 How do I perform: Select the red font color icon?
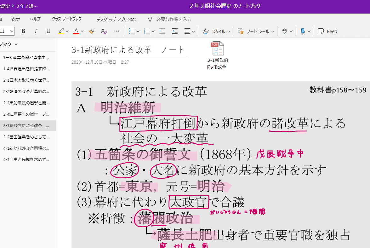tap(77, 31)
